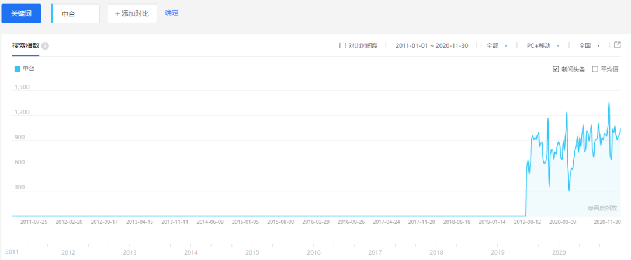The height and width of the screenshot is (260, 631).
Task: Click x-axis label 2016-09-26
Action: click(x=351, y=222)
